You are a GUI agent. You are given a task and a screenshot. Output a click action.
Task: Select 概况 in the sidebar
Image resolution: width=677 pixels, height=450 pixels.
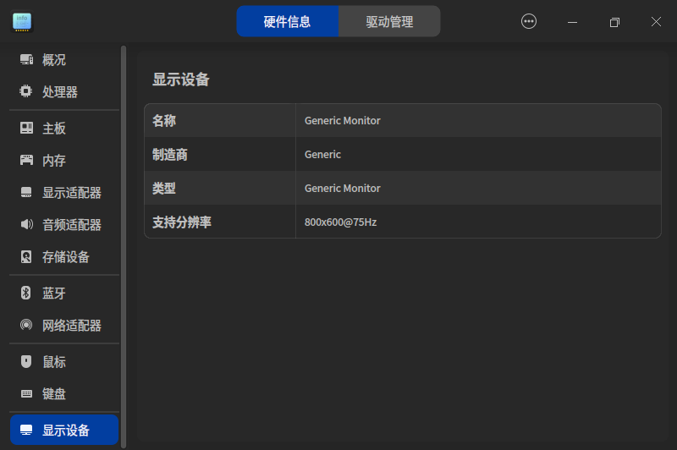click(64, 59)
